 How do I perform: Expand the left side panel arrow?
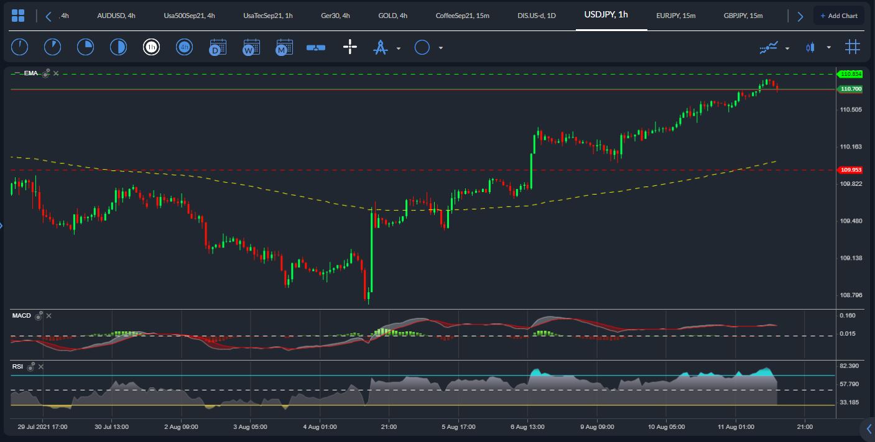2,225
